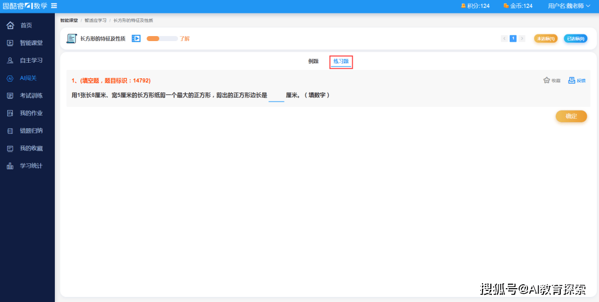Click the 我的收藏 sidebar icon
599x302 pixels.
click(11, 148)
